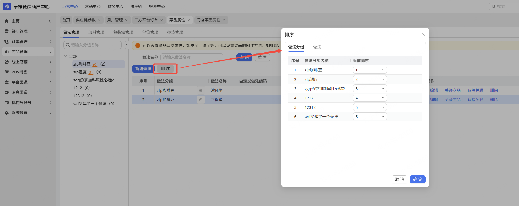Image resolution: width=519 pixels, height=206 pixels.
Task: Click 取消 in the sort dialog
Action: point(400,179)
